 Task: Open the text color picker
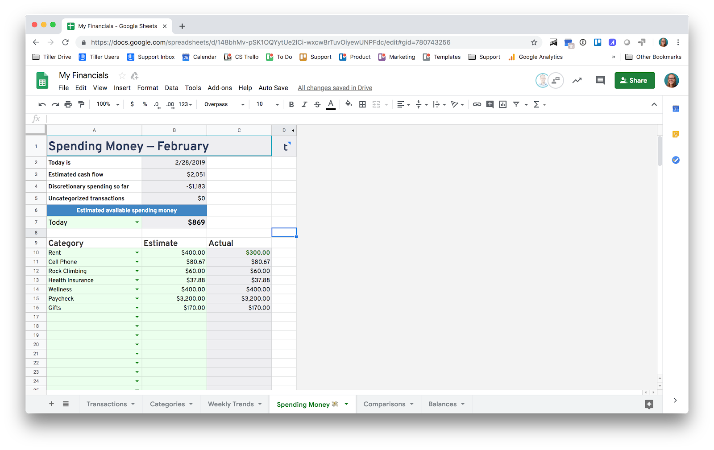point(331,104)
